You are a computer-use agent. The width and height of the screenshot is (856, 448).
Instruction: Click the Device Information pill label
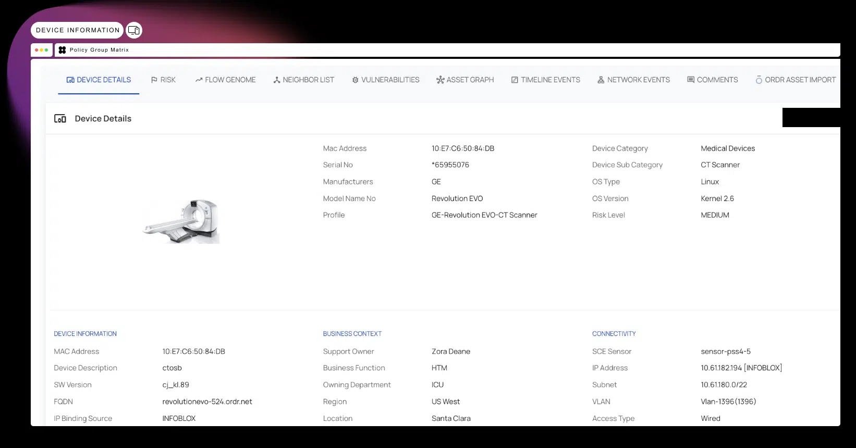pyautogui.click(x=78, y=30)
